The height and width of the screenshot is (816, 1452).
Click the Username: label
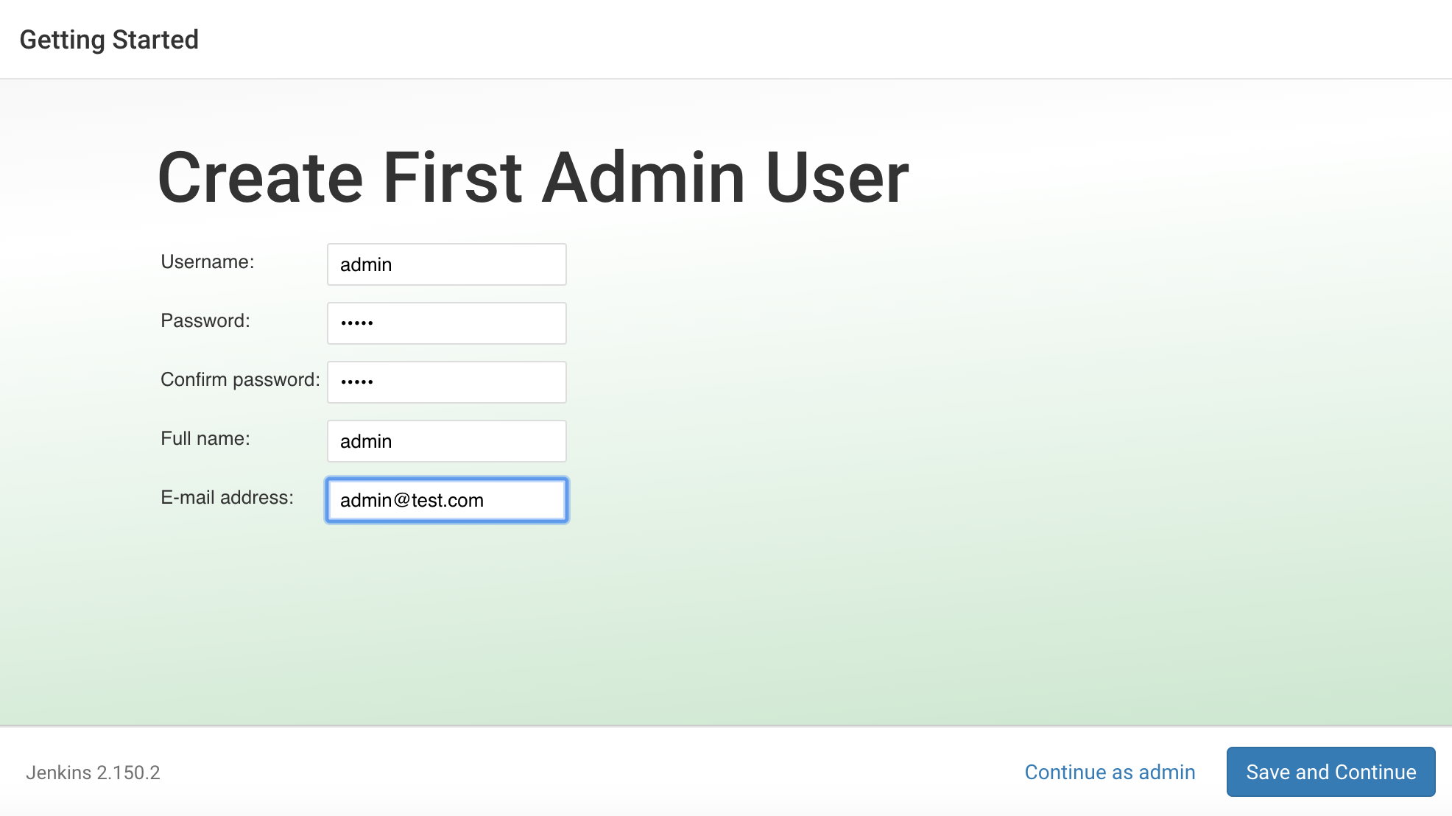pyautogui.click(x=207, y=262)
